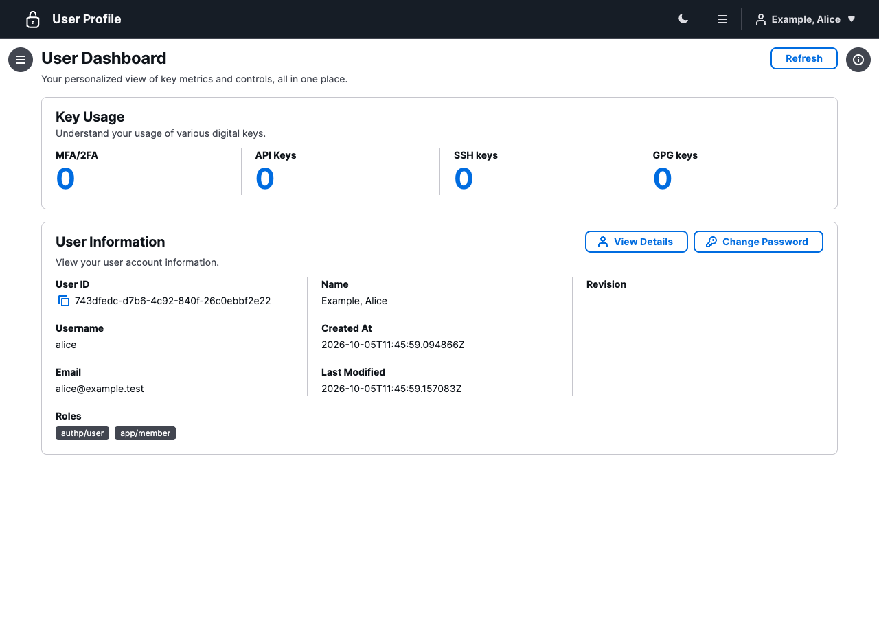
Task: Click the User Profile header title
Action: click(87, 19)
